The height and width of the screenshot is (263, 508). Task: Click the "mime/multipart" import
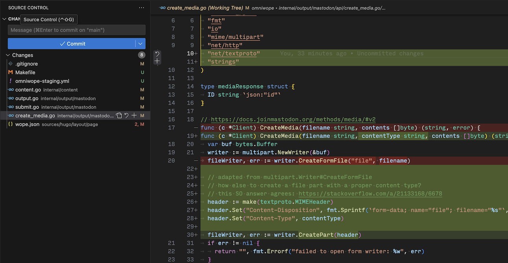pyautogui.click(x=236, y=37)
